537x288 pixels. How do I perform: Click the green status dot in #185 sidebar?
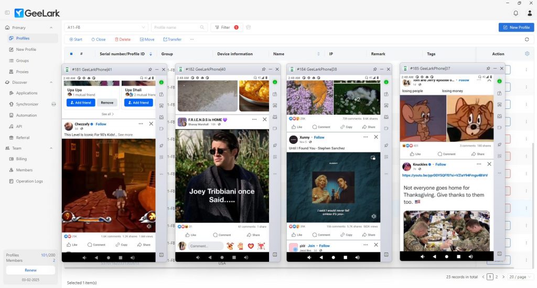pos(499,81)
